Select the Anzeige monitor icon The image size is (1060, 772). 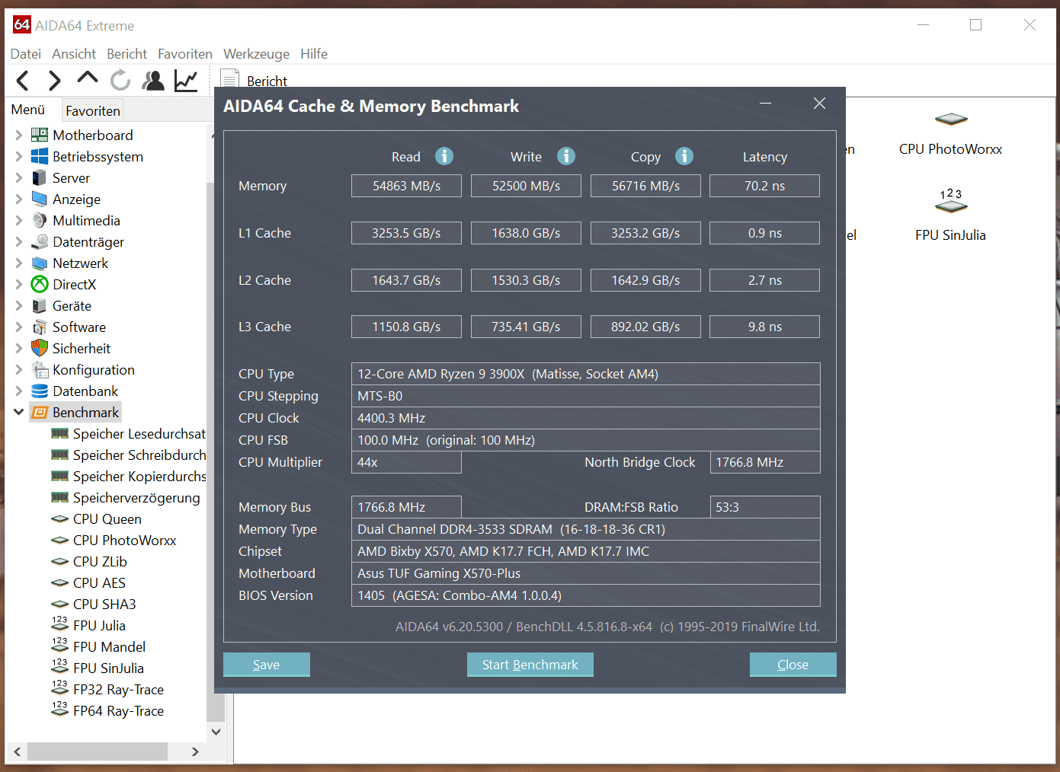(40, 199)
